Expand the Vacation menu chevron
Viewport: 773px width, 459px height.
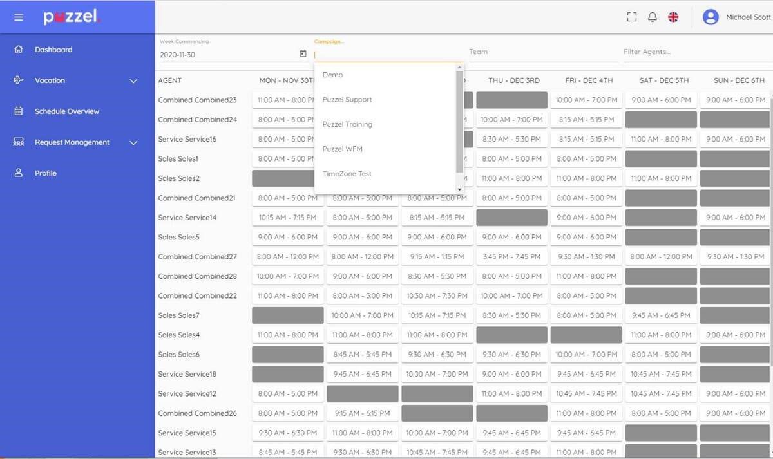click(133, 81)
